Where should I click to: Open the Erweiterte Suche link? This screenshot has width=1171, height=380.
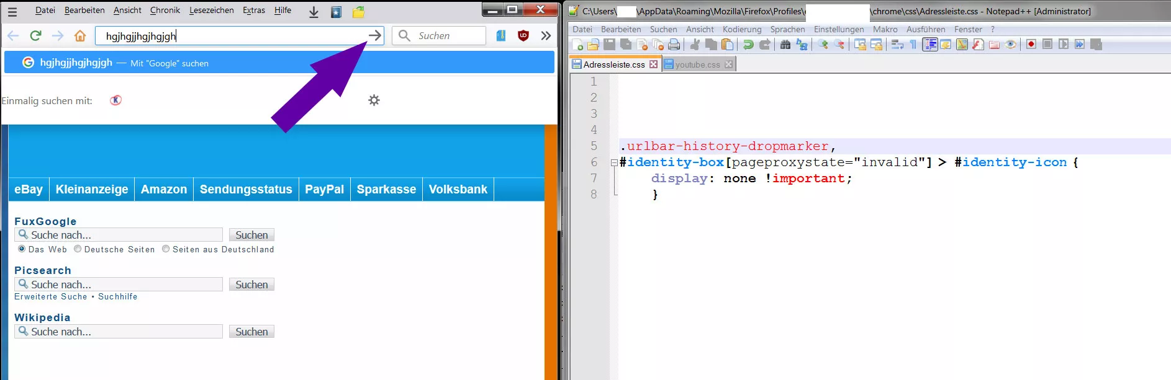51,296
